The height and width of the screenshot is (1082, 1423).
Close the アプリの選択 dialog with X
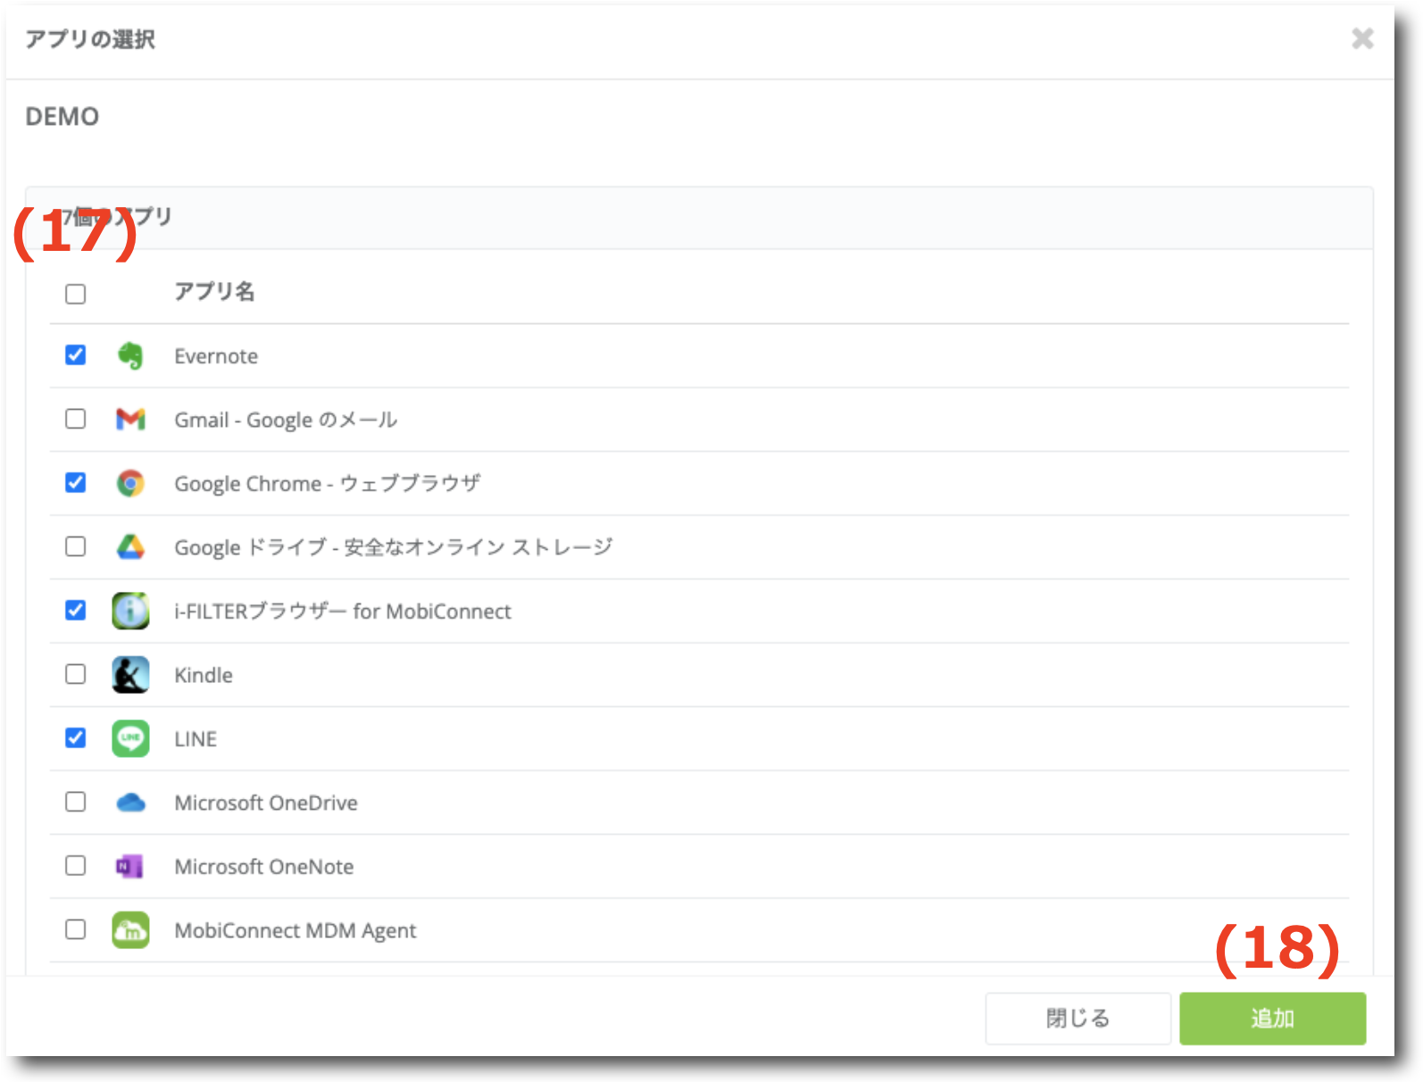[1362, 38]
